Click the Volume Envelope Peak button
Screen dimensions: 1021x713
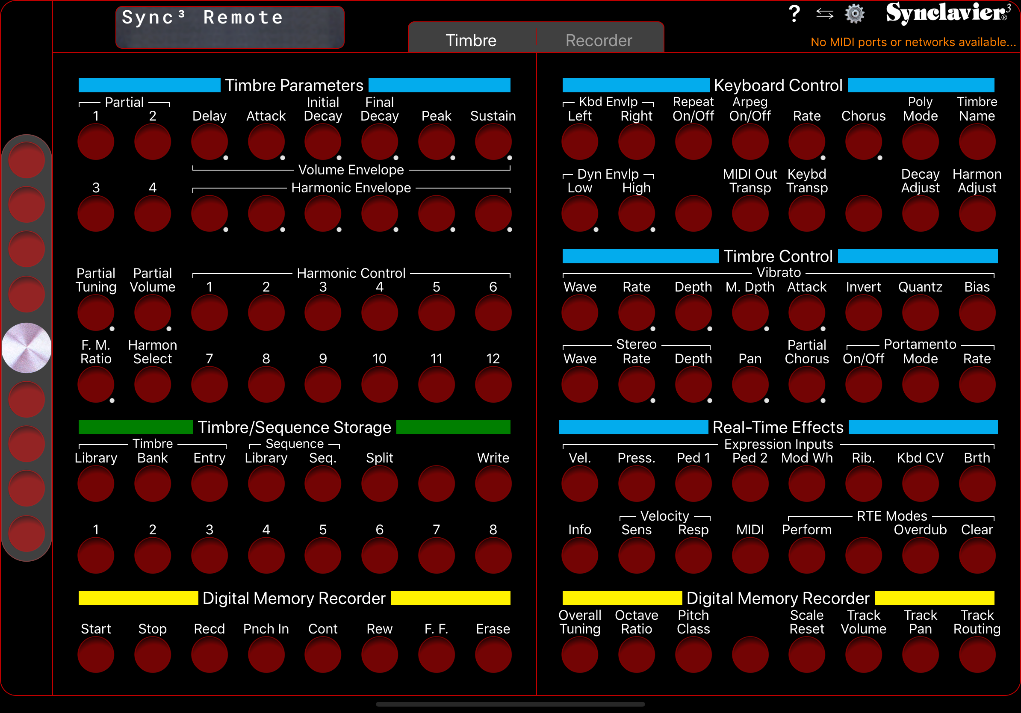tap(437, 142)
